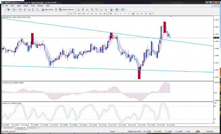Toggle the Expert Advisors button
The image size is (221, 134).
[67, 10]
